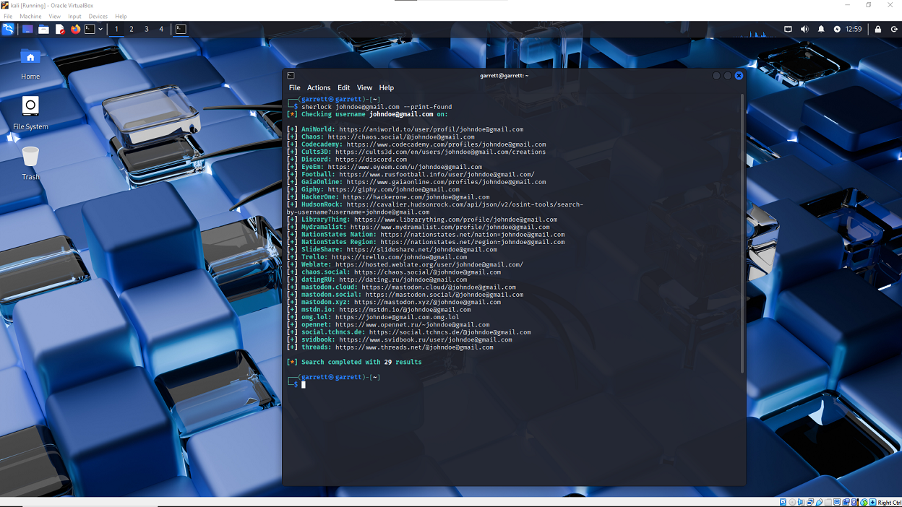The width and height of the screenshot is (902, 507).
Task: Click 'Checking username johndoe@gmail.com on:' line
Action: pyautogui.click(x=367, y=114)
